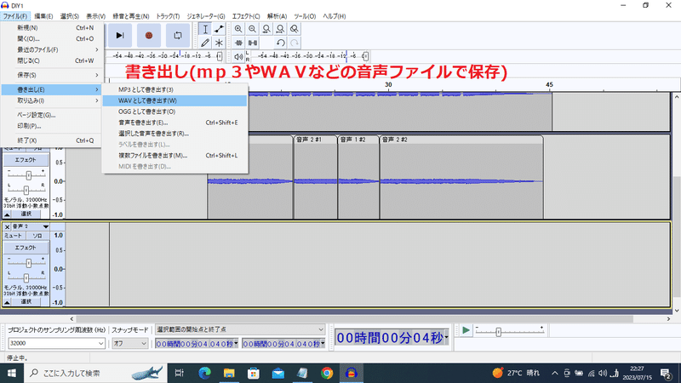
Task: Click Fit Selection to Width zoom icon
Action: (x=266, y=29)
